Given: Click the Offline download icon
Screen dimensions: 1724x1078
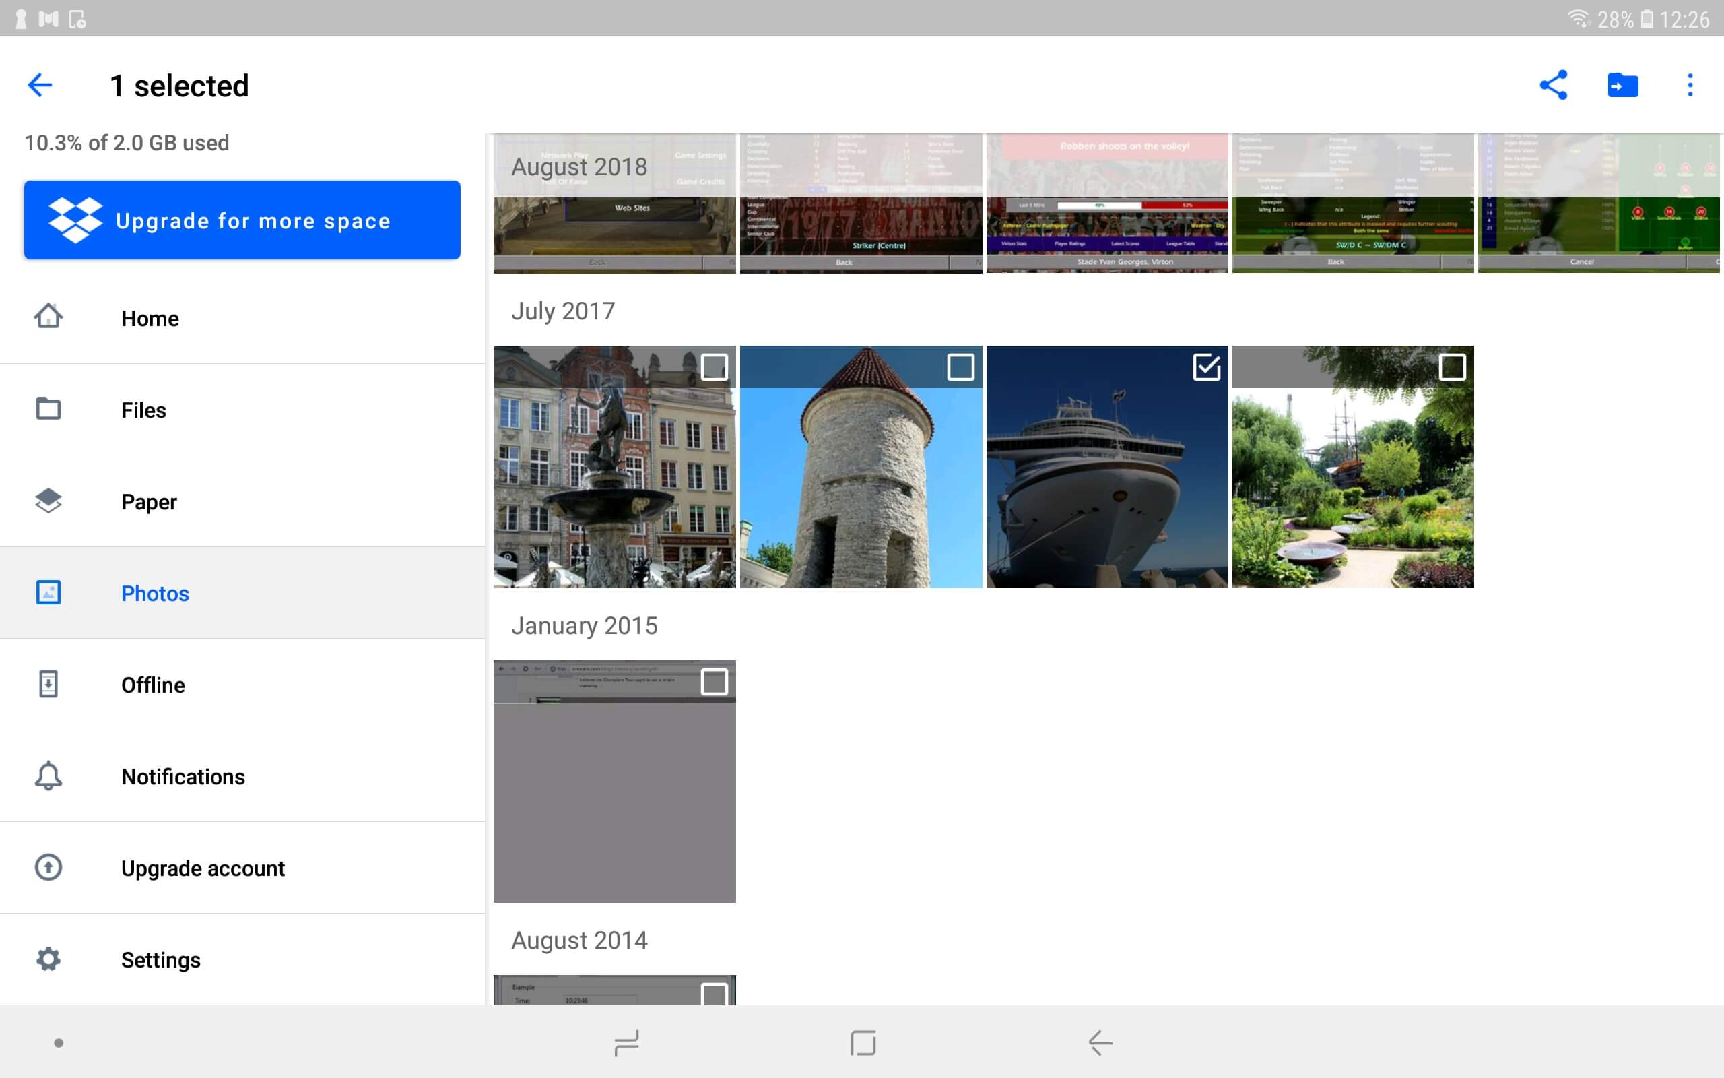Looking at the screenshot, I should [48, 684].
